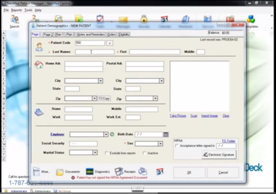Expand the Marital Status dropdown
Screen dimensions: 276x194
point(95,152)
